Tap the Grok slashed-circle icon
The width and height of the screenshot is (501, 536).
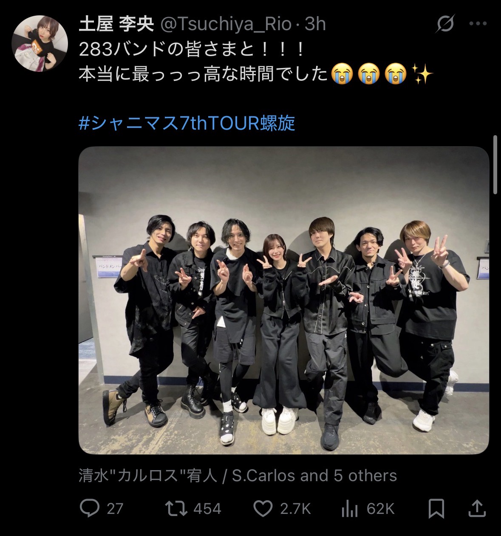coord(445,24)
